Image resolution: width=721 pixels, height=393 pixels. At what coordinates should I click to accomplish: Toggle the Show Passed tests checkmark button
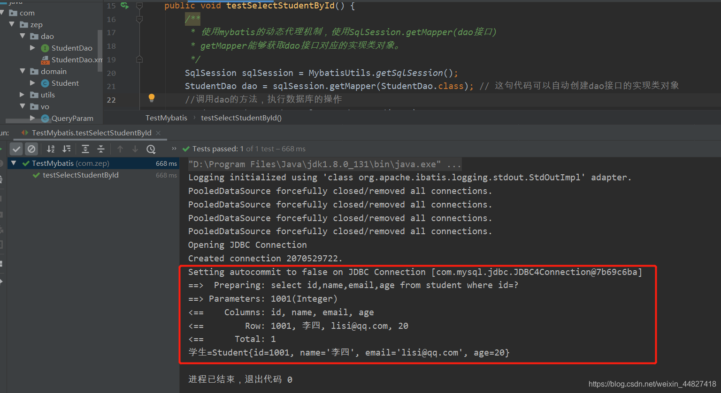(x=16, y=149)
